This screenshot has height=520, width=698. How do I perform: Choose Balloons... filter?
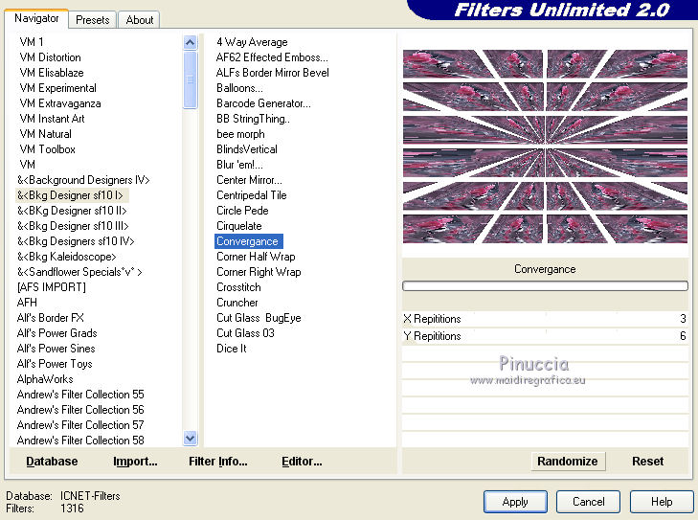coord(239,88)
